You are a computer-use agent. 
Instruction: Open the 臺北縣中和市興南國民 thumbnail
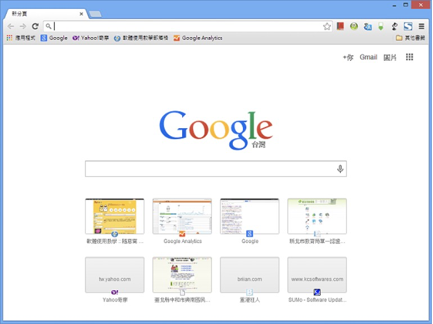(x=182, y=275)
